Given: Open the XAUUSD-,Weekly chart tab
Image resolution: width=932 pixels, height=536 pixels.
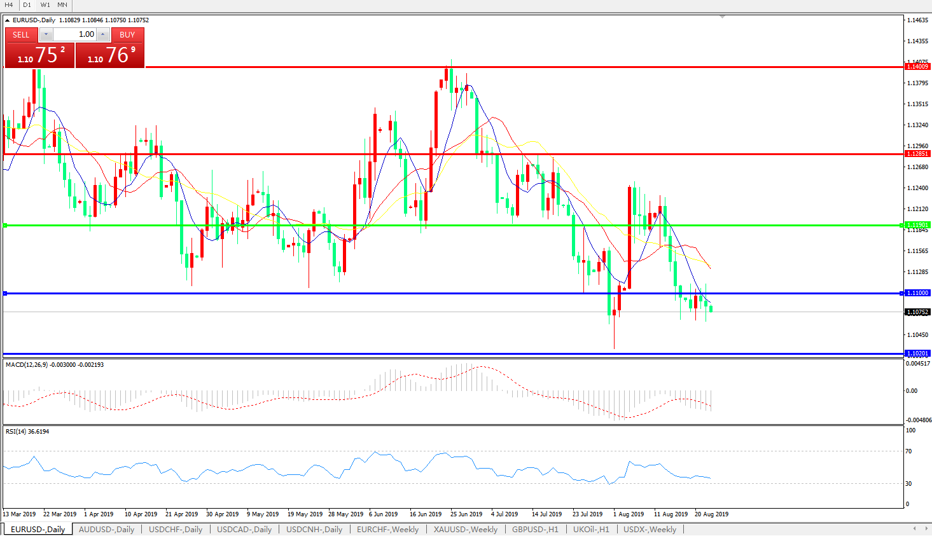Looking at the screenshot, I should (x=465, y=529).
